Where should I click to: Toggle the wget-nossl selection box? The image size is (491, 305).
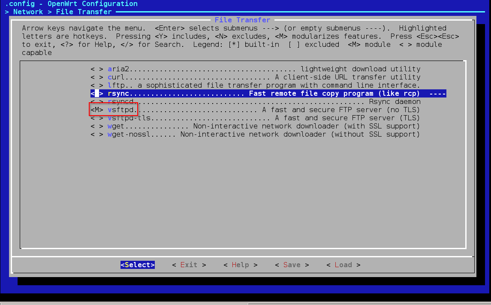97,134
